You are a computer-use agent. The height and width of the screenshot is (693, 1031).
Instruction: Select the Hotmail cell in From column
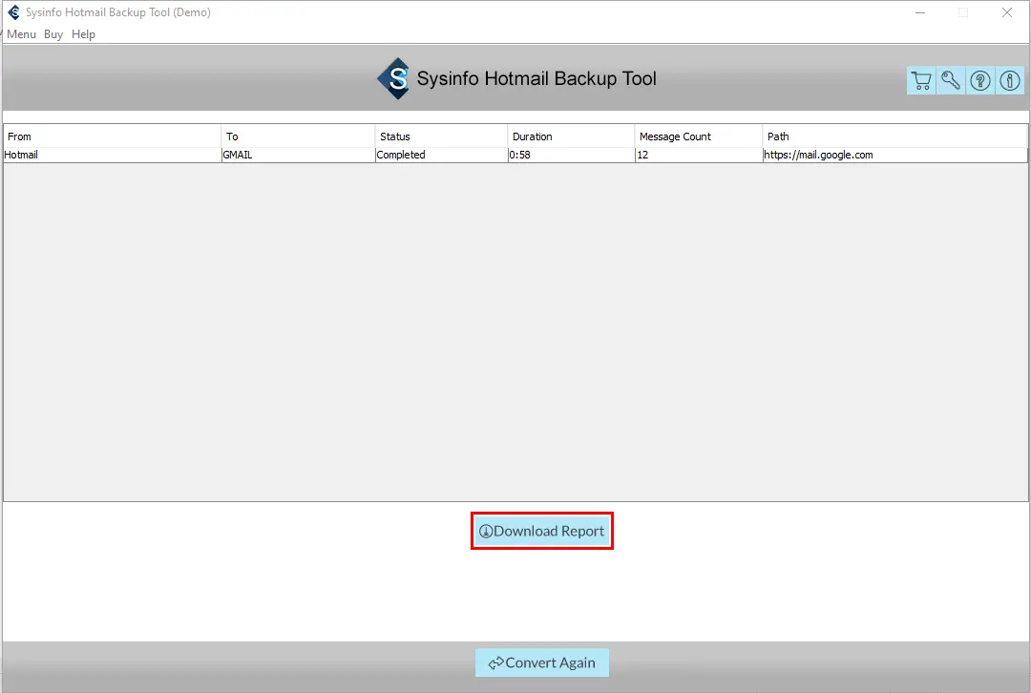pos(113,156)
